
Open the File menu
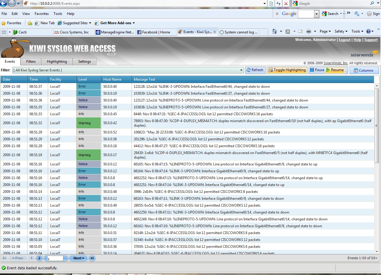coord(4,14)
